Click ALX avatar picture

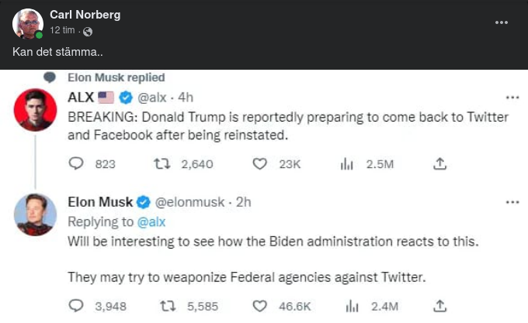point(34,110)
